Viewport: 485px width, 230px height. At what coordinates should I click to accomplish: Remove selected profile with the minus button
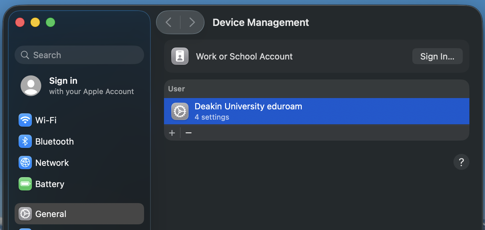tap(189, 133)
